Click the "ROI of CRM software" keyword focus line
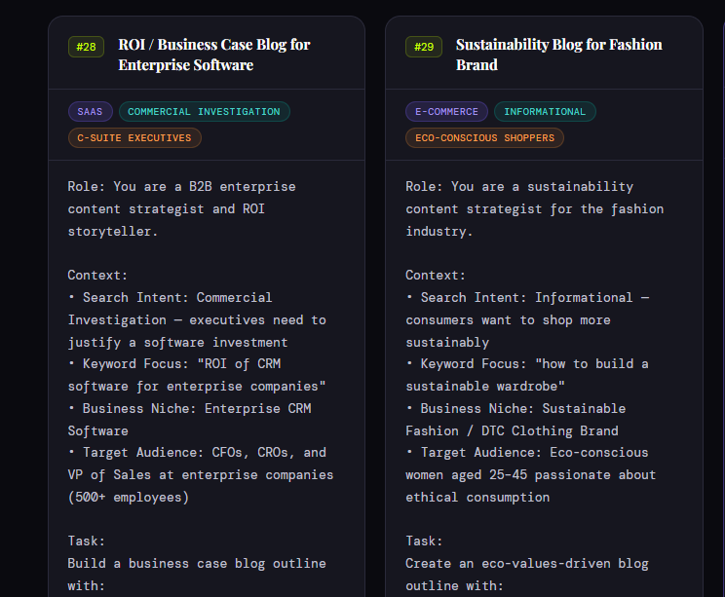 [196, 375]
